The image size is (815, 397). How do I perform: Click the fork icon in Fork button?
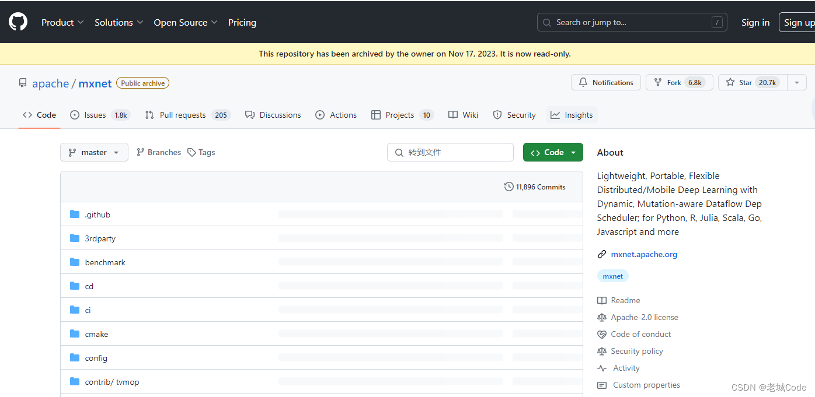coord(658,82)
